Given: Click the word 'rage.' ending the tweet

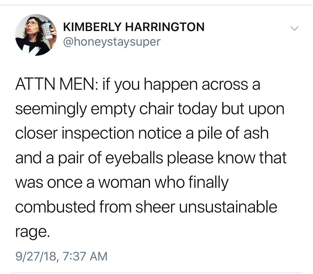Looking at the screenshot, I should tap(32, 232).
